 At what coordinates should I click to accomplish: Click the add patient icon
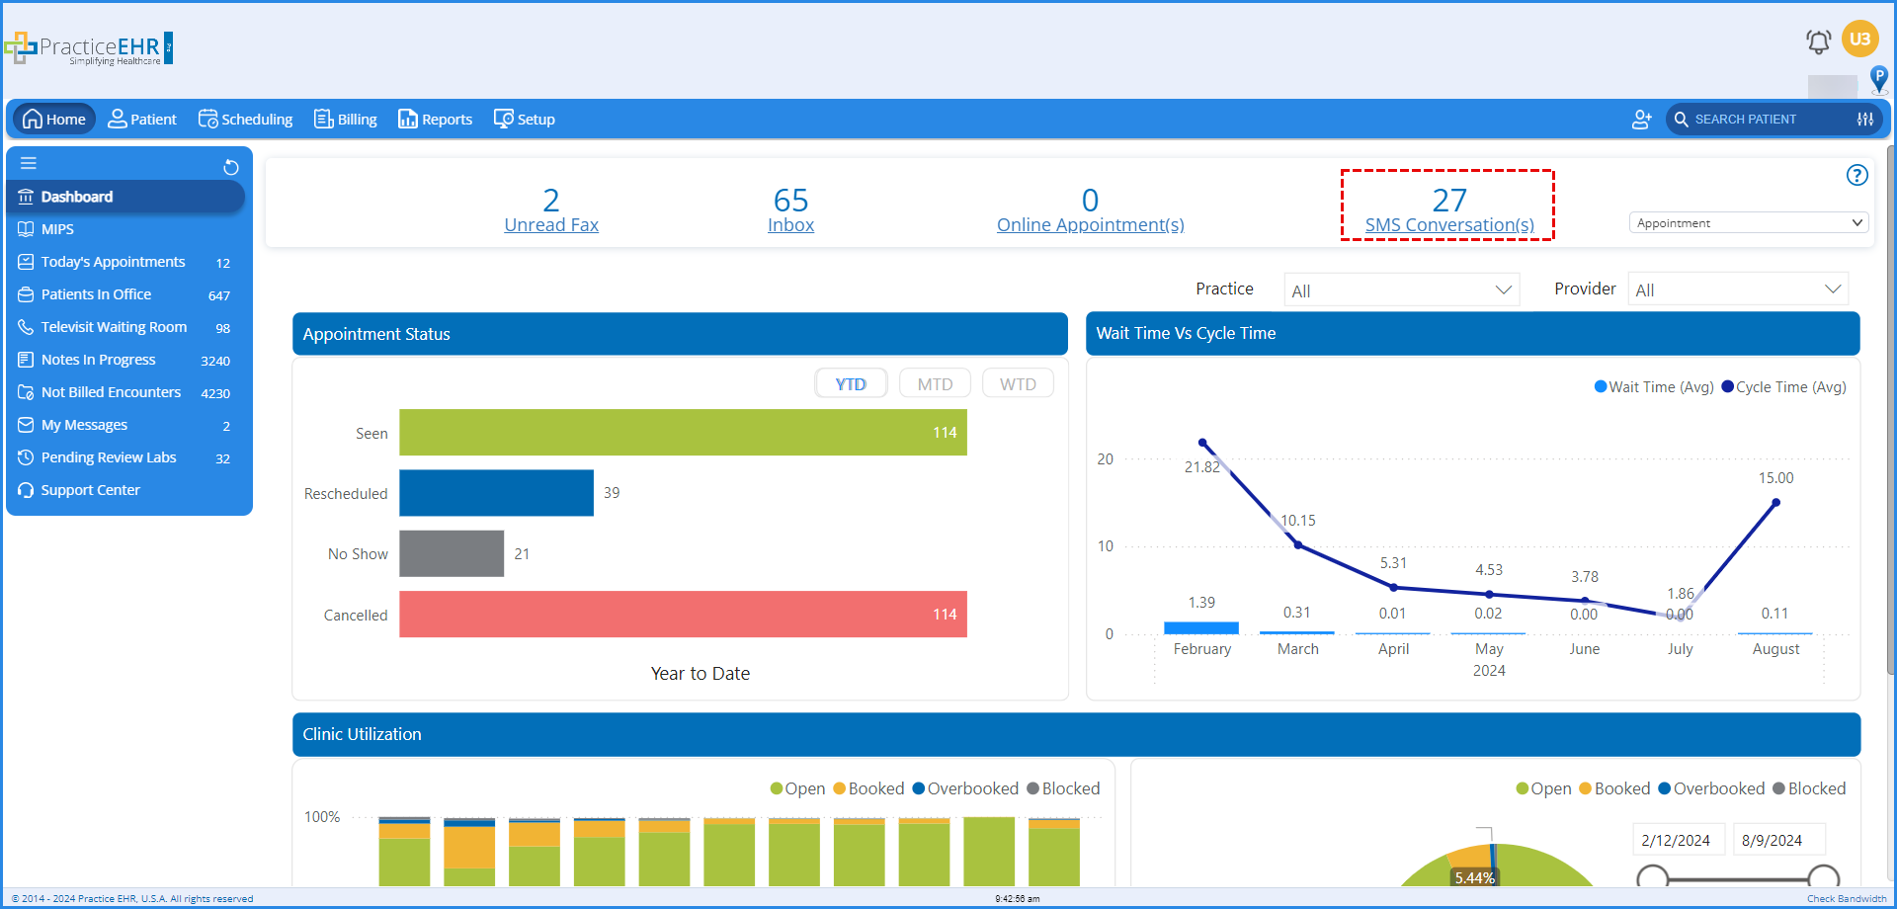pos(1641,120)
